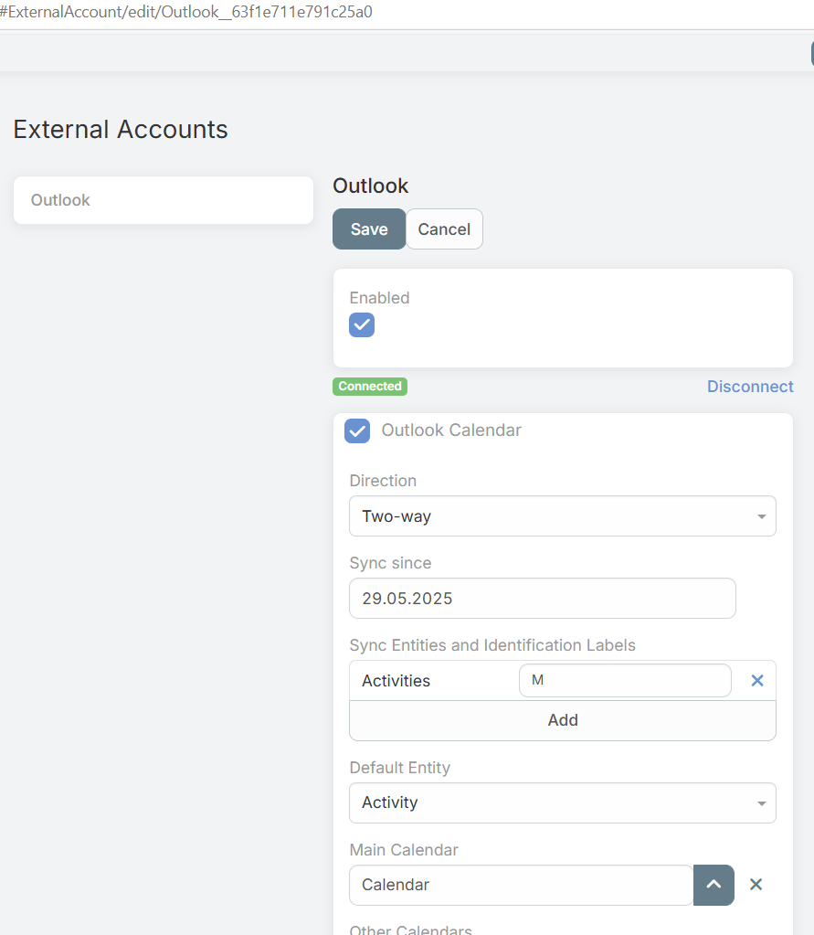Open the Main Calendar selector arrow button
Image resolution: width=814 pixels, height=935 pixels.
(714, 885)
